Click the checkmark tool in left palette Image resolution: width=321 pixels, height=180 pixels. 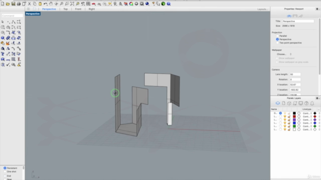click(8, 64)
